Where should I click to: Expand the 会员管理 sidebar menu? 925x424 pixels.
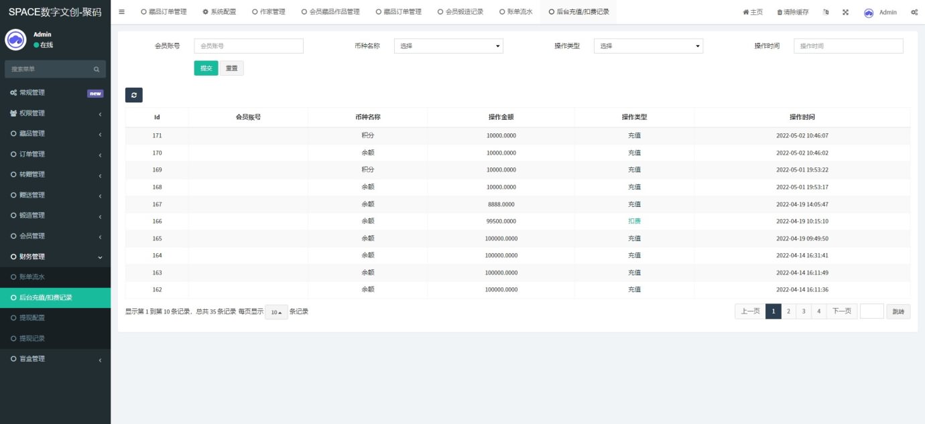click(x=55, y=236)
